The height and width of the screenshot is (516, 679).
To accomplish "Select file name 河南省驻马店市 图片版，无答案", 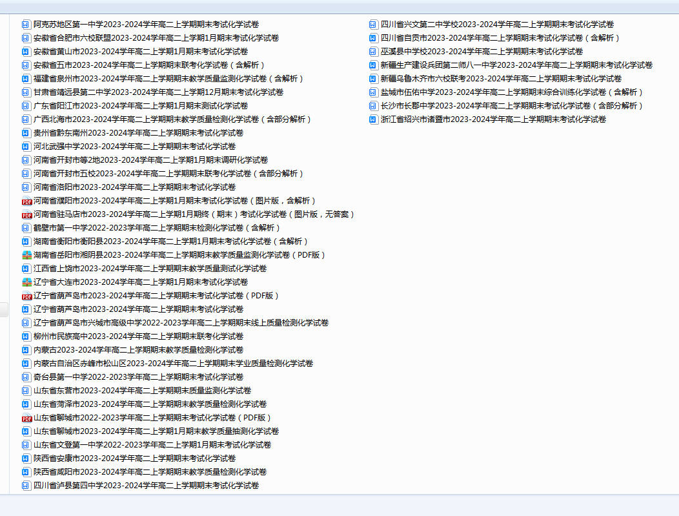I will pos(194,214).
